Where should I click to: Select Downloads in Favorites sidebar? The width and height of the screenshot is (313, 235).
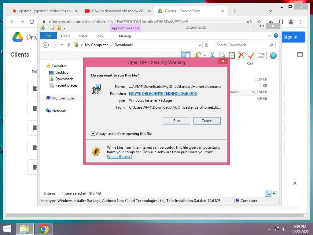click(64, 79)
